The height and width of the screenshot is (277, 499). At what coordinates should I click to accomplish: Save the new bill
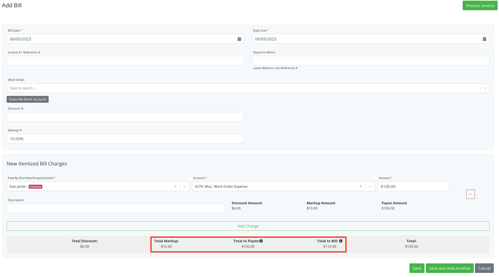tap(417, 268)
